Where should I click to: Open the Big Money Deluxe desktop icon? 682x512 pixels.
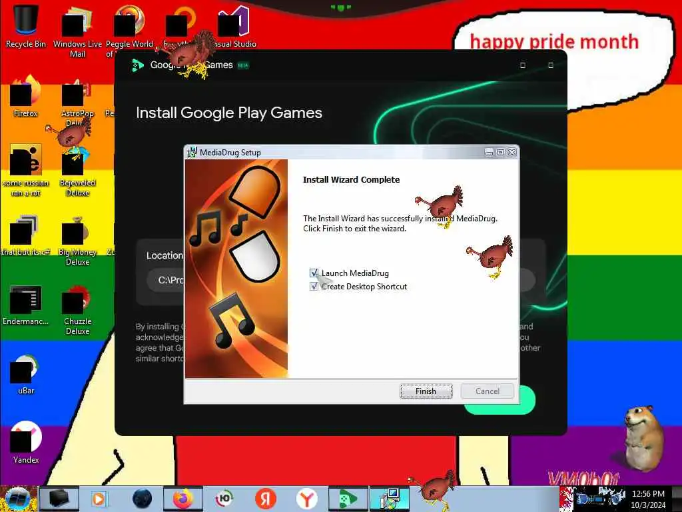77,241
